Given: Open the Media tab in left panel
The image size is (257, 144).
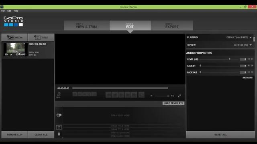Looking at the screenshot, I should tap(14, 37).
